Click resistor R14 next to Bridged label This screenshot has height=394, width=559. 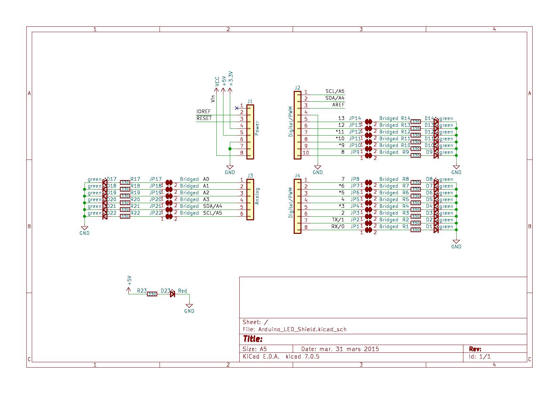point(416,121)
